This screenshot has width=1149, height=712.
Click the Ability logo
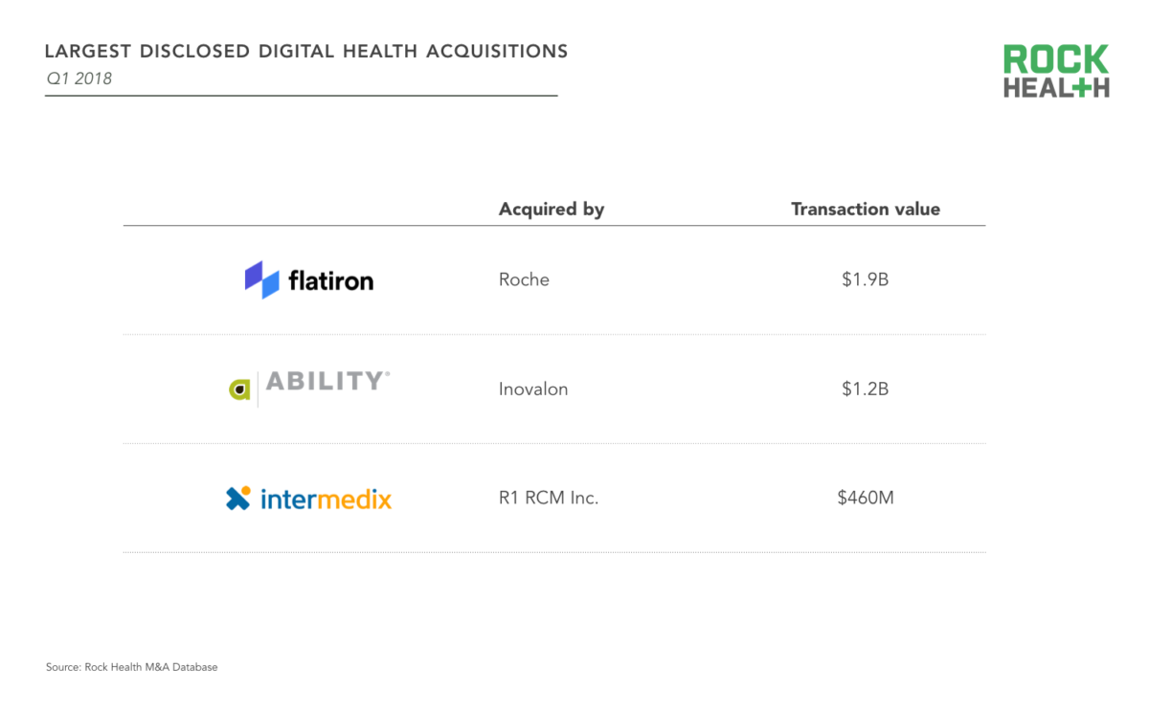309,386
